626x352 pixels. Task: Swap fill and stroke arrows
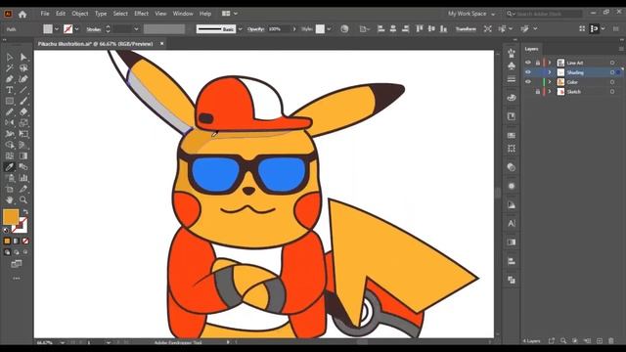[25, 211]
